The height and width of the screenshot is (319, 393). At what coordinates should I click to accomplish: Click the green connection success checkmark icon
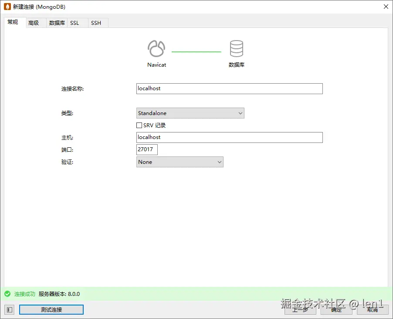[7, 294]
